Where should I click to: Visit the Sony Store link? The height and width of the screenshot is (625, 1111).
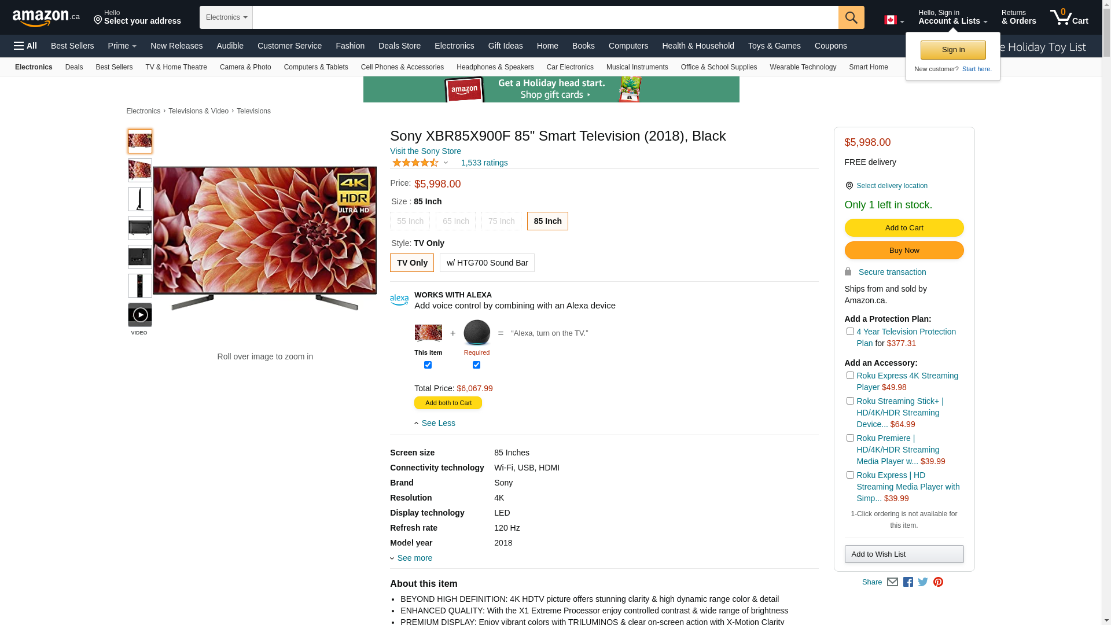click(x=425, y=151)
